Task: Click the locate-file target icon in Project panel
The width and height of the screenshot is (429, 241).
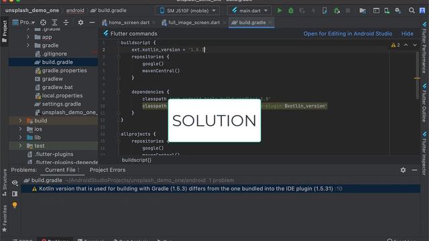Action: 43,22
